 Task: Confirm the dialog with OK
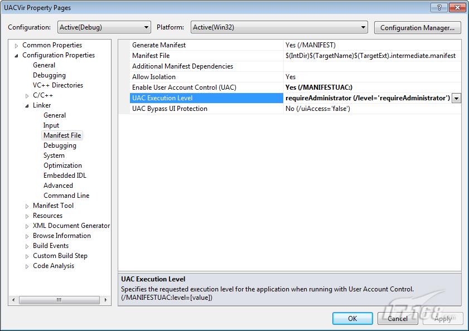[352, 318]
